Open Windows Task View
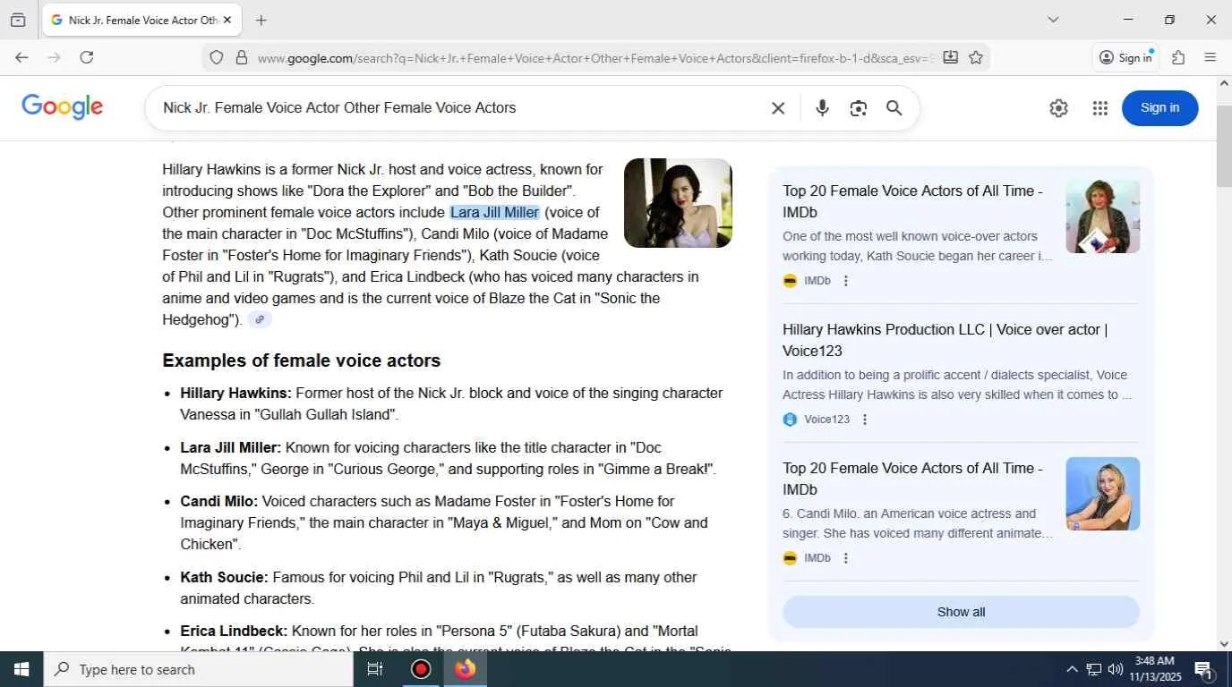The image size is (1232, 687). point(375,669)
